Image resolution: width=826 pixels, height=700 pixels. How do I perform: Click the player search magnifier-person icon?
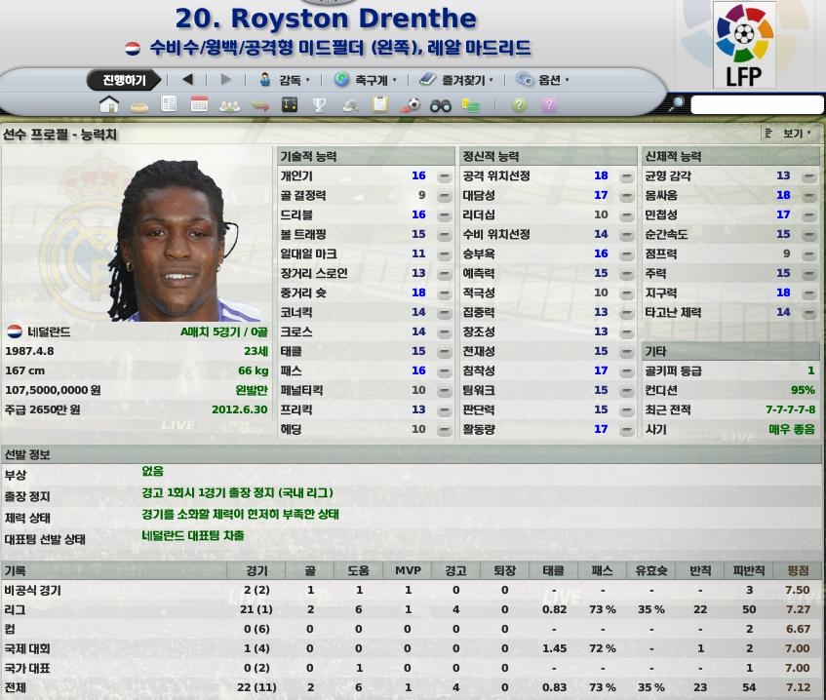click(x=350, y=106)
